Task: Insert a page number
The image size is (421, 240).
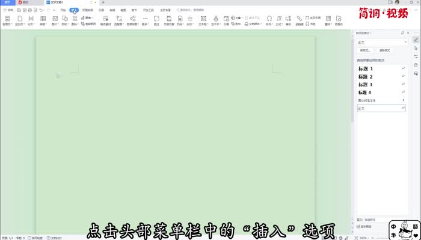Action: 180,20
